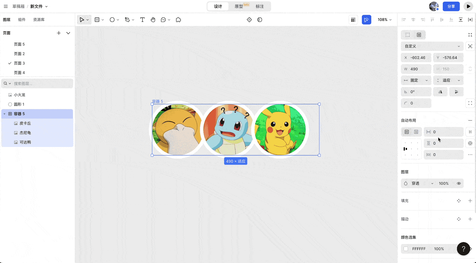
Task: Click the independent corners icon
Action: tap(470, 103)
